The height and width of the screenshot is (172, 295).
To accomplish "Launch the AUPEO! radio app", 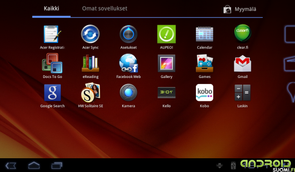I will pos(166,34).
